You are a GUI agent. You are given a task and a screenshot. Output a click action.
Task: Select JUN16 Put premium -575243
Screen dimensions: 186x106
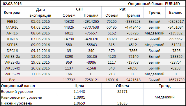133,39
